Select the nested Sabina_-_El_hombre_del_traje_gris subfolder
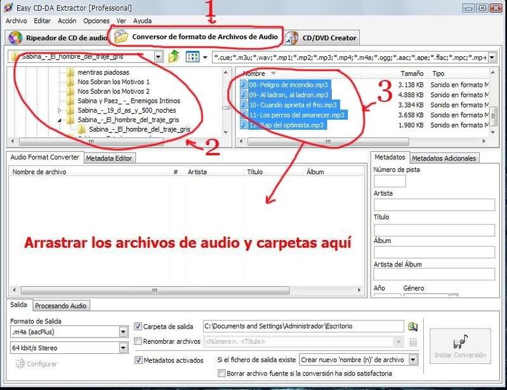Screen dimensions: 507x390 (140, 129)
